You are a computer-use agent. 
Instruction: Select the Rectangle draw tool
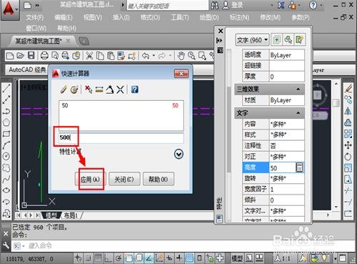tap(6, 134)
